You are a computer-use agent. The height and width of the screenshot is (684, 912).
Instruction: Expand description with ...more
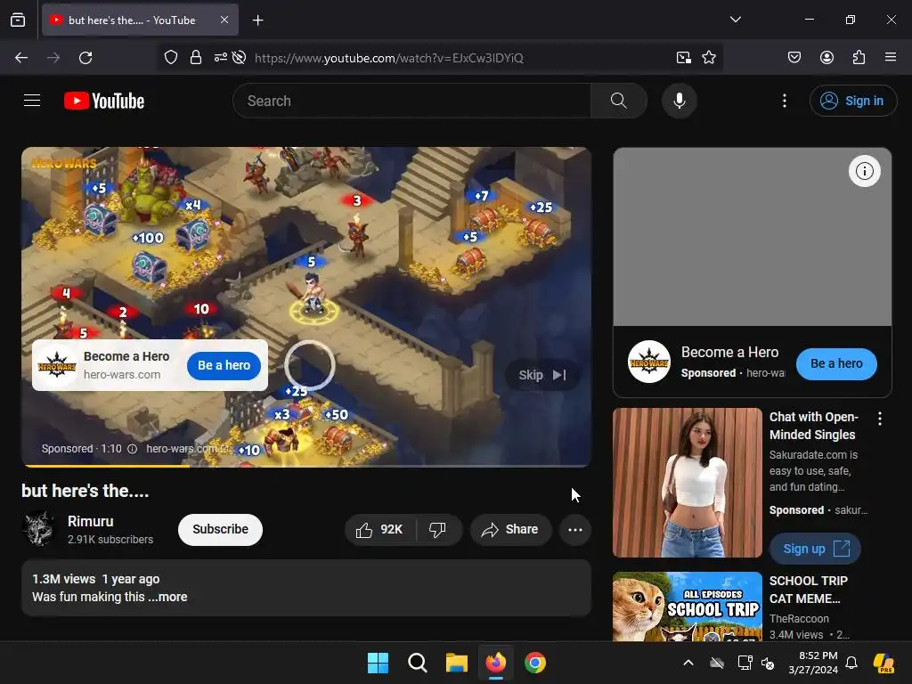pyautogui.click(x=168, y=597)
